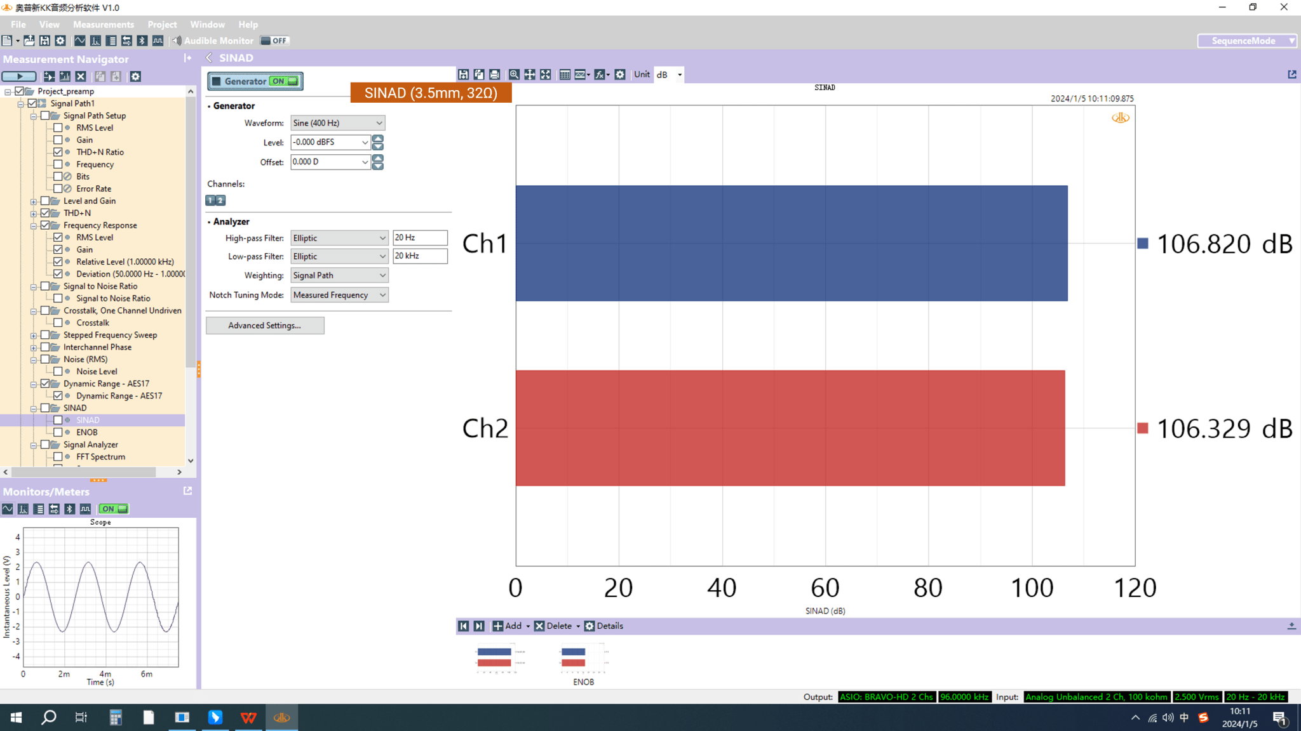Click the print graph icon
This screenshot has height=731, width=1301.
[494, 74]
